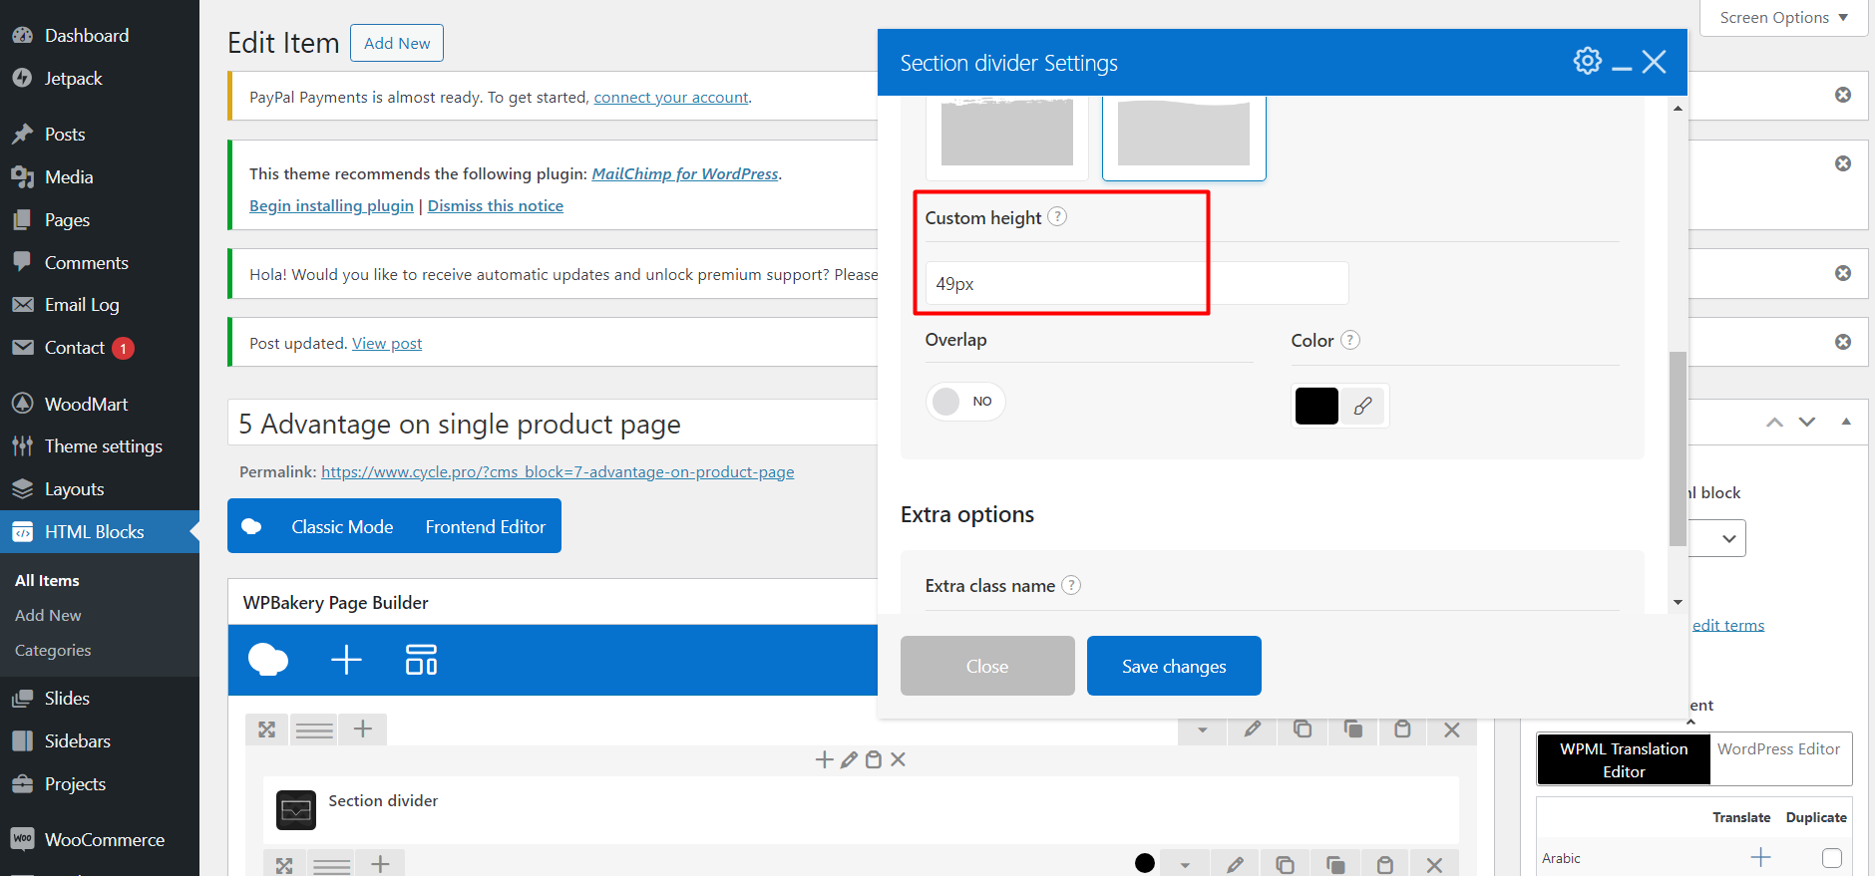Minimize the Section divider Settings panel
1875x876 pixels.
coord(1622,68)
